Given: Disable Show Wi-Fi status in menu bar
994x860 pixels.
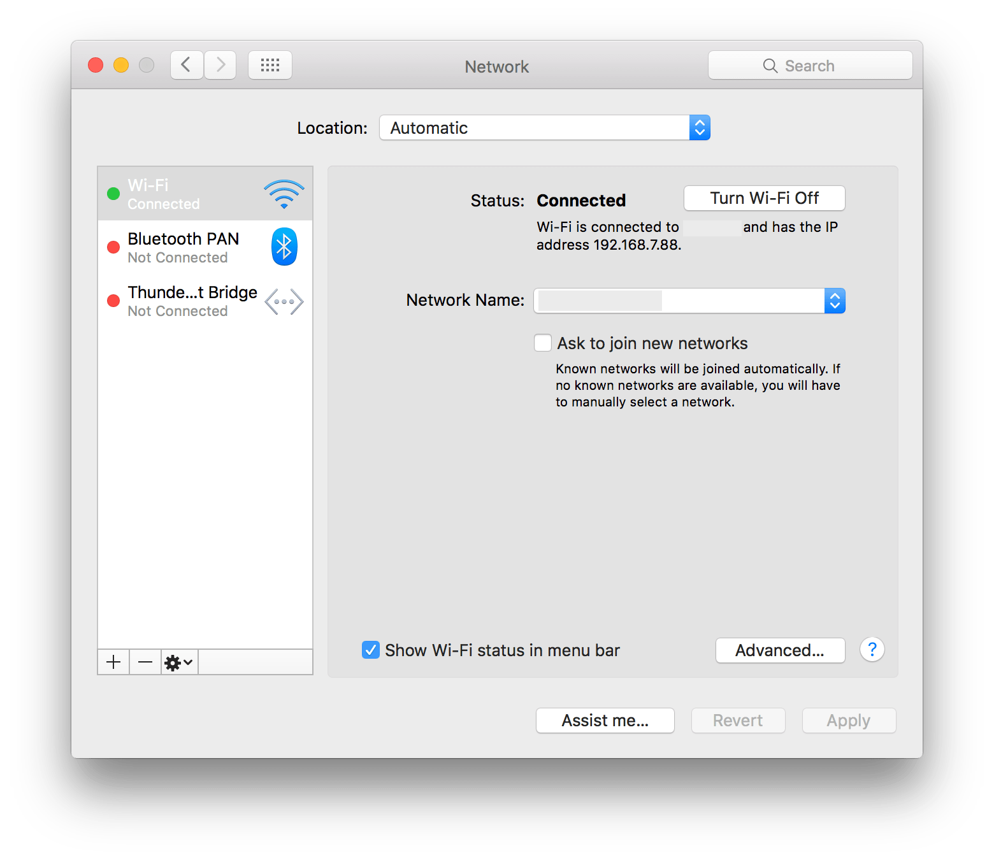Looking at the screenshot, I should click(370, 650).
